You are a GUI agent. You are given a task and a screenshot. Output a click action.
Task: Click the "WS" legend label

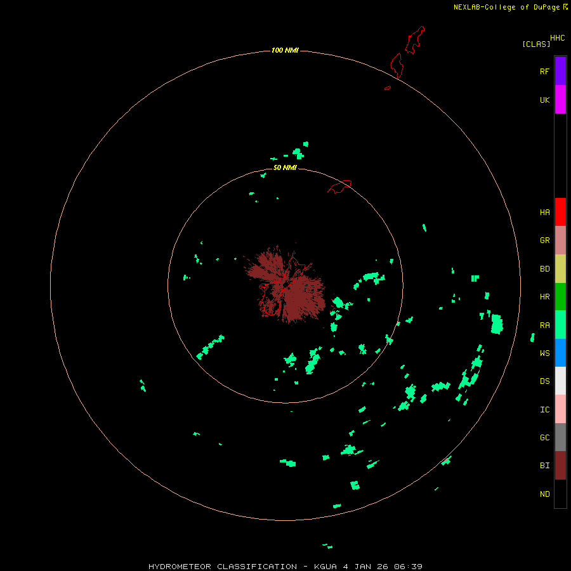pyautogui.click(x=545, y=353)
